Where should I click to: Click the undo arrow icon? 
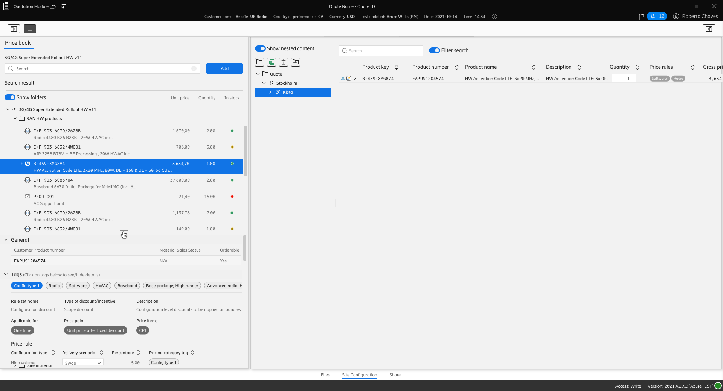tap(53, 6)
